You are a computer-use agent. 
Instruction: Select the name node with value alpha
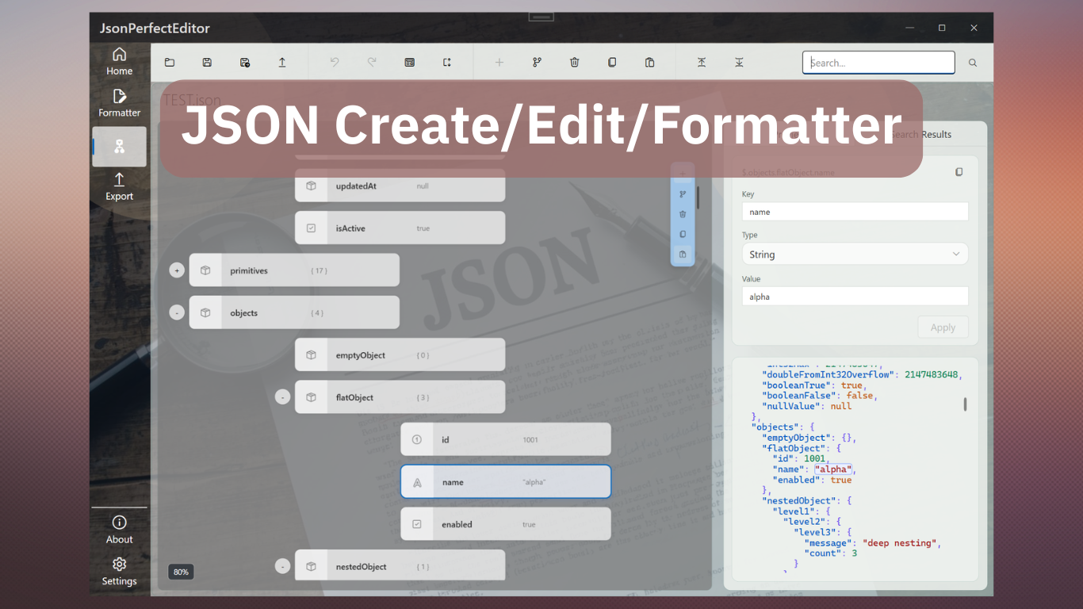tap(506, 481)
